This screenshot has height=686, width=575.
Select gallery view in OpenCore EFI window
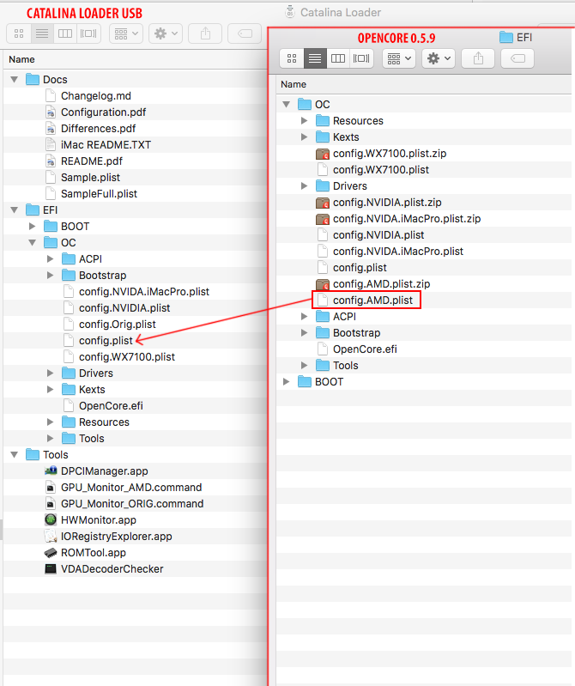tap(361, 58)
